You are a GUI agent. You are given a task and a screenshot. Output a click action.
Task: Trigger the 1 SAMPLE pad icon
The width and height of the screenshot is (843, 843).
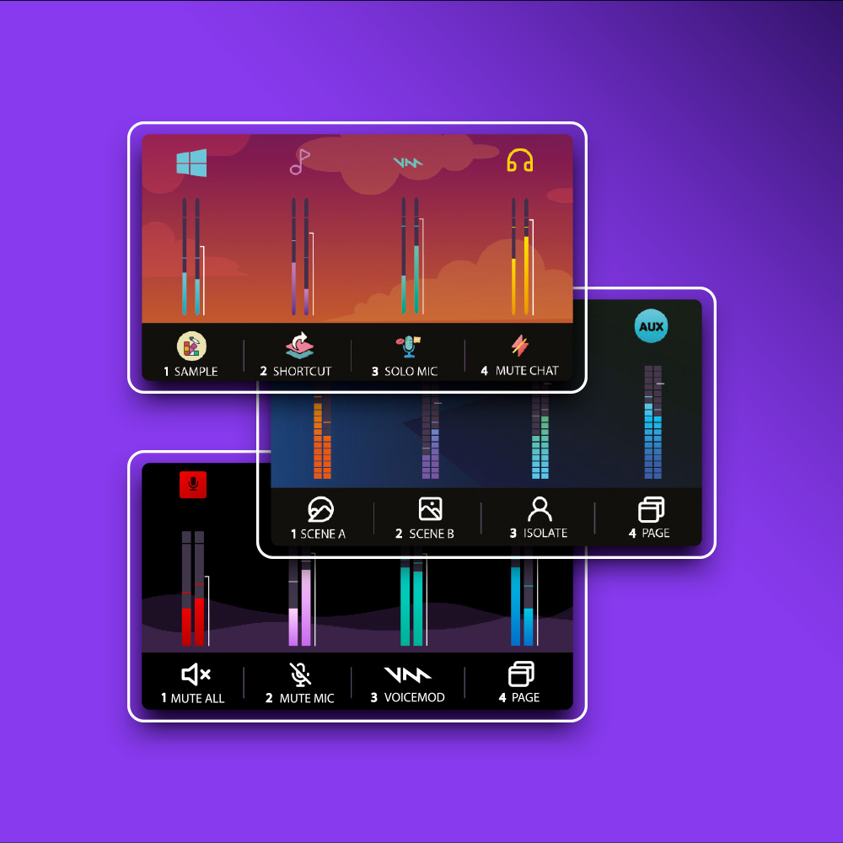click(x=191, y=346)
